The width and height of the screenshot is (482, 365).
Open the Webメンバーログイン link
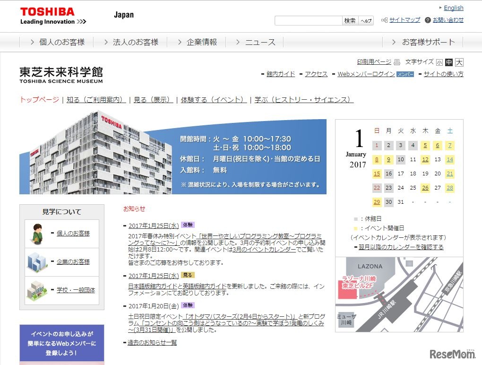(x=366, y=74)
